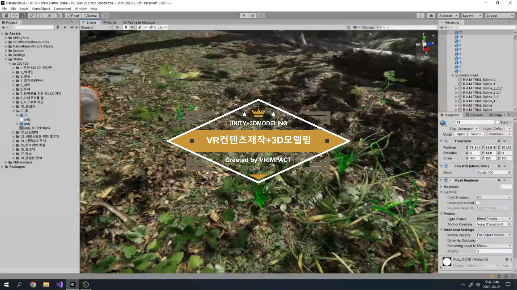Open Collab services sun icon

[420, 16]
